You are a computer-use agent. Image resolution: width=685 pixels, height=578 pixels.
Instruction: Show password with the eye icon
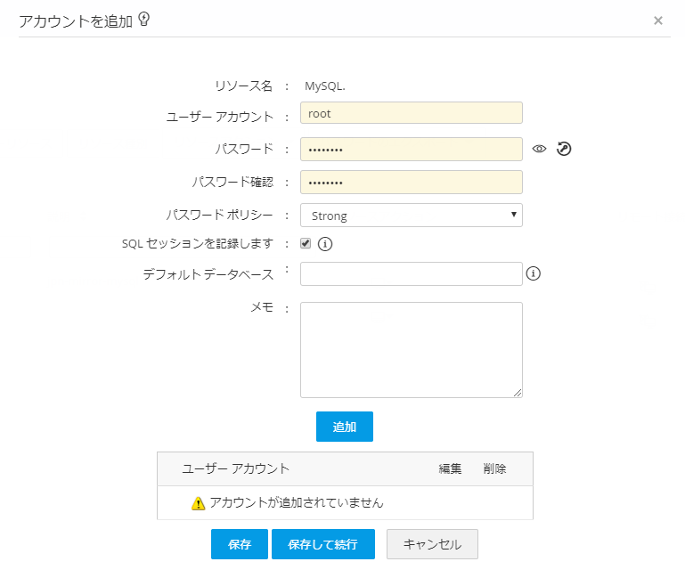[539, 149]
